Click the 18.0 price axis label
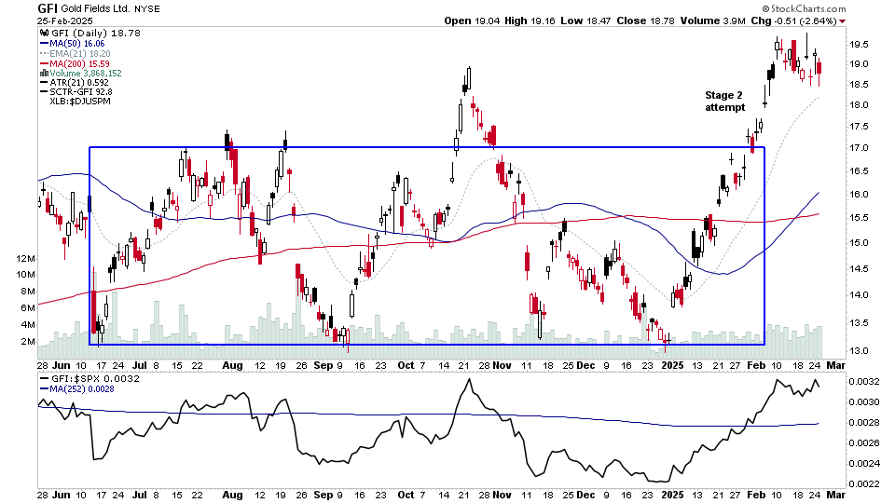Screen dimensions: 895x503 coord(859,105)
